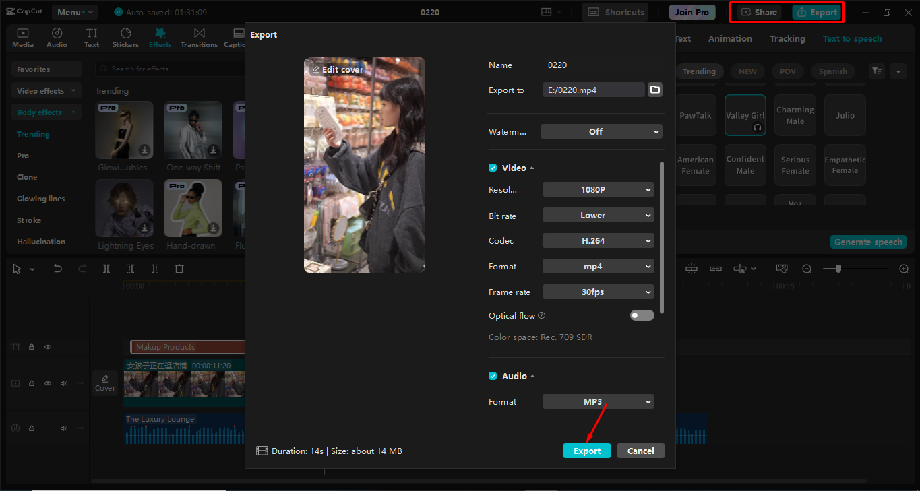Open the Resolution 1080P dropdown
Screen dimensions: 920x491
tap(599, 190)
